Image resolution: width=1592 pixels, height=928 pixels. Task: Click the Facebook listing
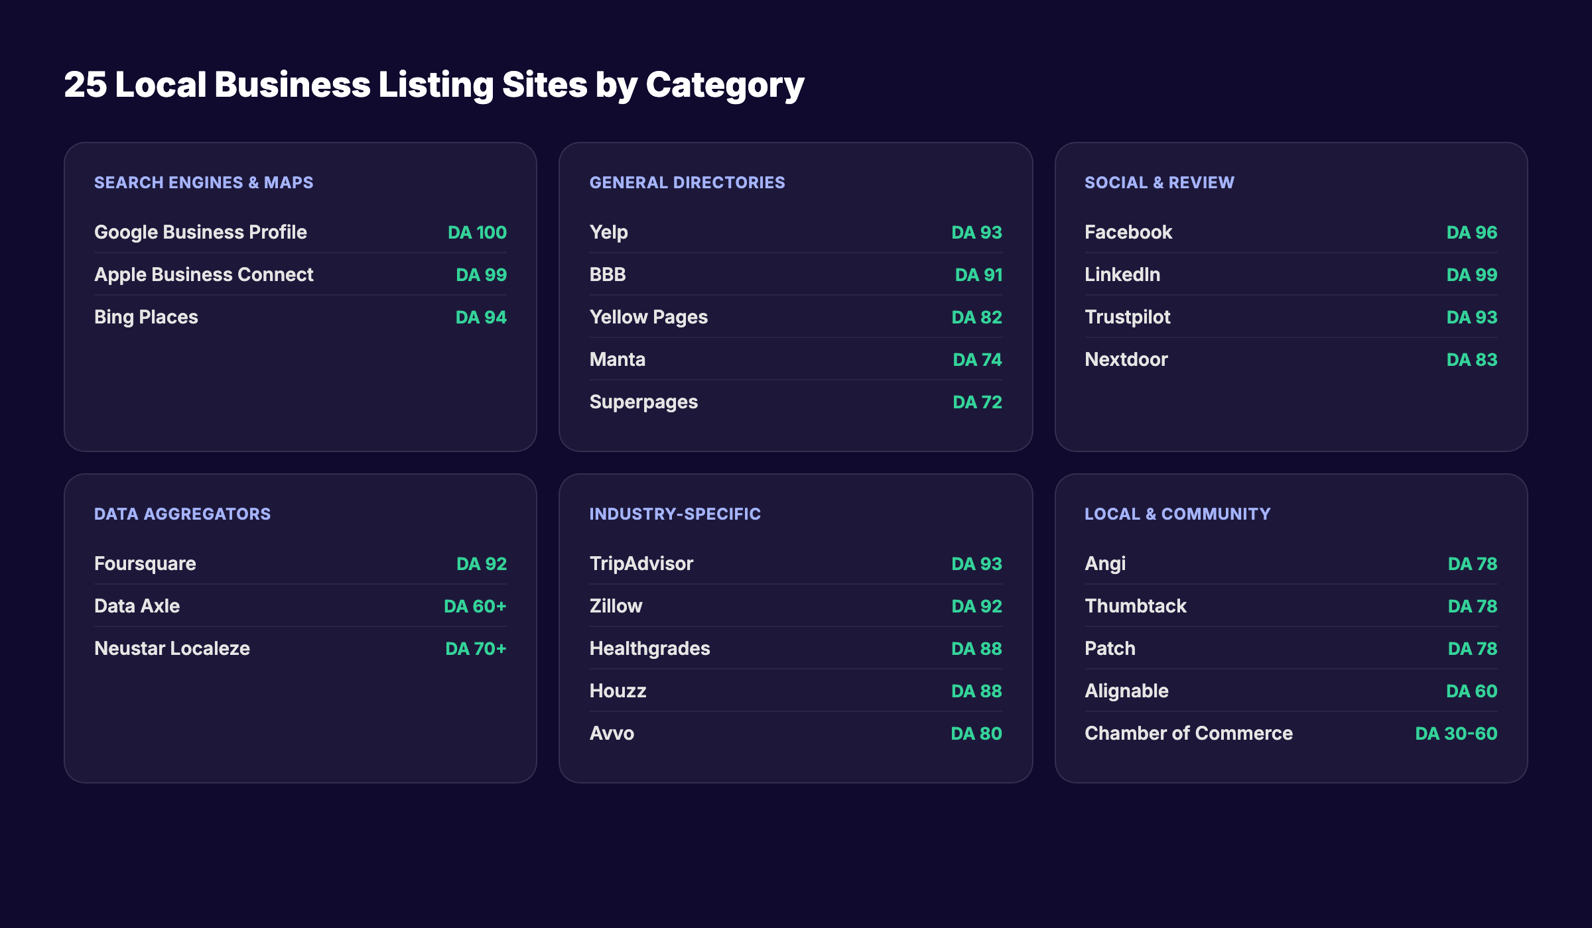point(1128,232)
